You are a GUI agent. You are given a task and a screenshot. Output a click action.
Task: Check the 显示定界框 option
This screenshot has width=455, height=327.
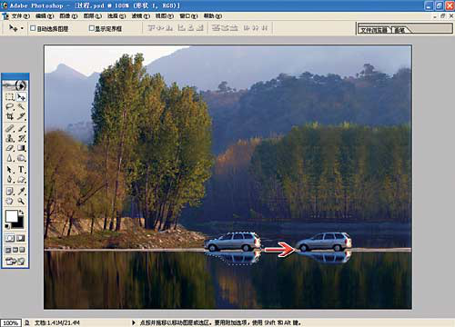click(91, 28)
